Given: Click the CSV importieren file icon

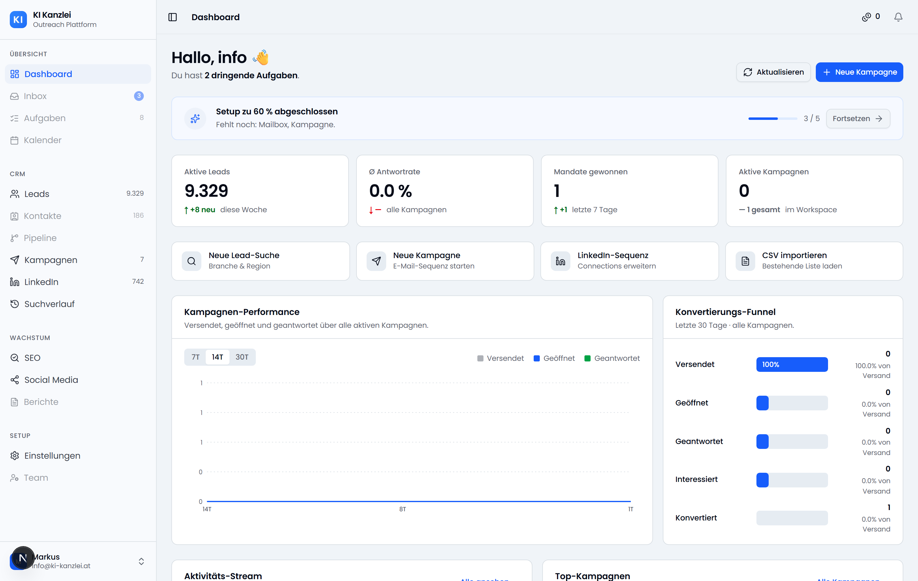Looking at the screenshot, I should click(745, 261).
